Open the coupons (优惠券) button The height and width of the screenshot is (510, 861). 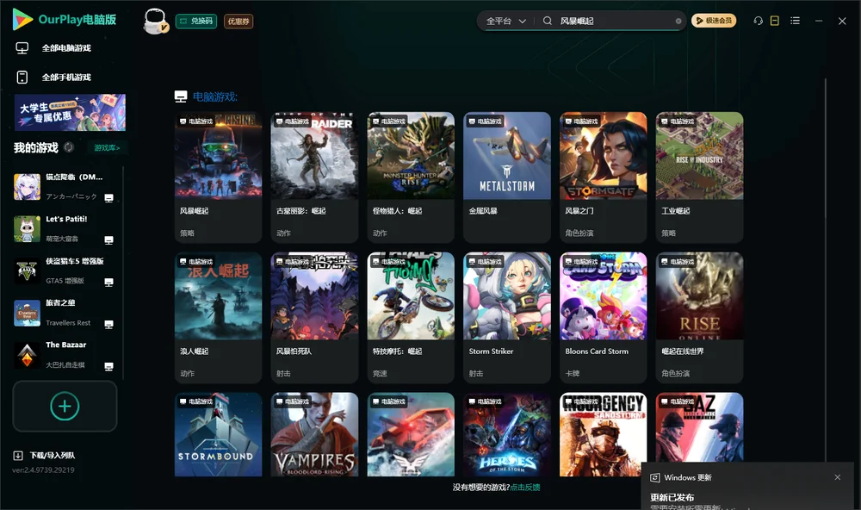[x=238, y=22]
